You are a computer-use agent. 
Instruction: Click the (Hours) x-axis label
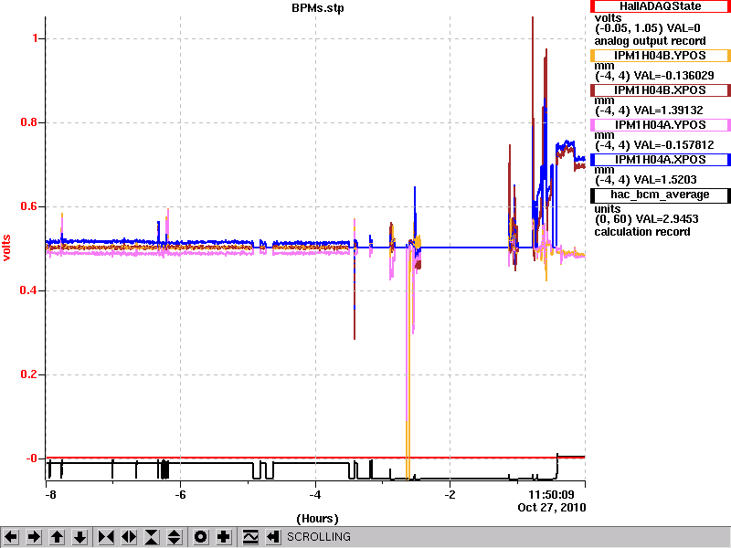[x=317, y=519]
